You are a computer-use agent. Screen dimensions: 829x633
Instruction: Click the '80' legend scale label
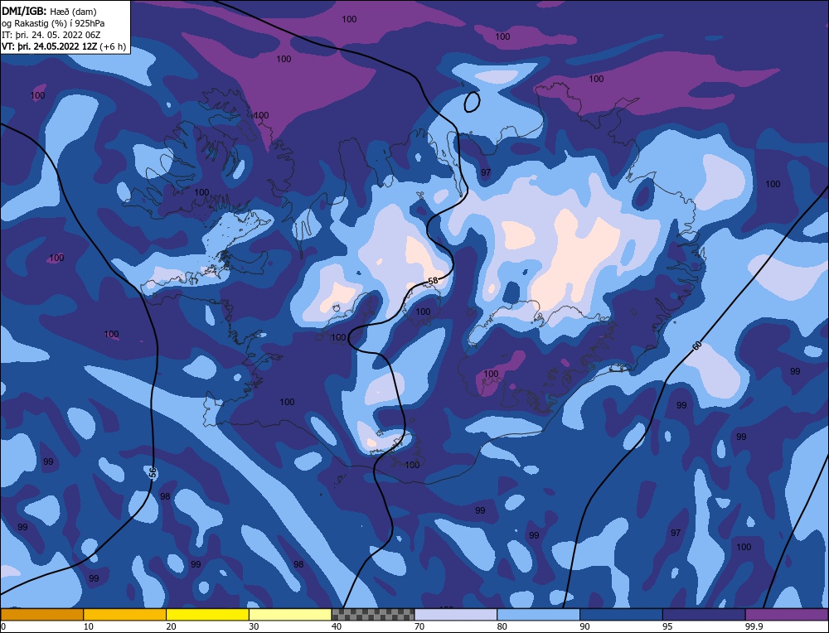pos(502,626)
